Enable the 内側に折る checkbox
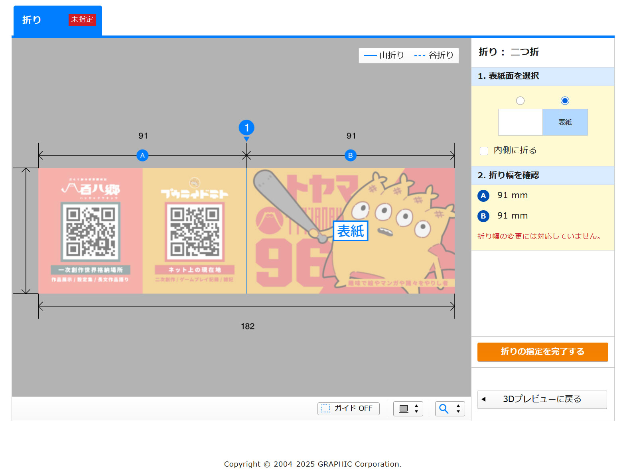Image resolution: width=631 pixels, height=475 pixels. click(484, 151)
